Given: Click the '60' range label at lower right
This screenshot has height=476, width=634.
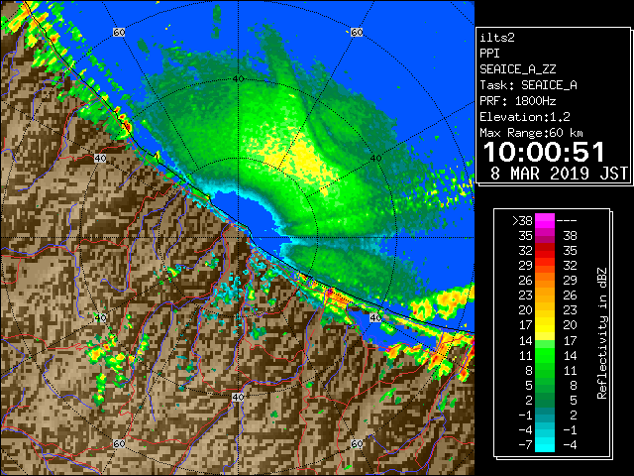Looking at the screenshot, I should tap(357, 443).
